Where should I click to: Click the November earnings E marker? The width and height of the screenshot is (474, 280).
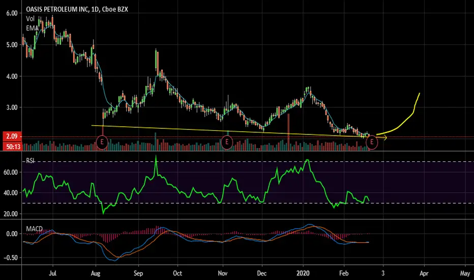coord(227,142)
